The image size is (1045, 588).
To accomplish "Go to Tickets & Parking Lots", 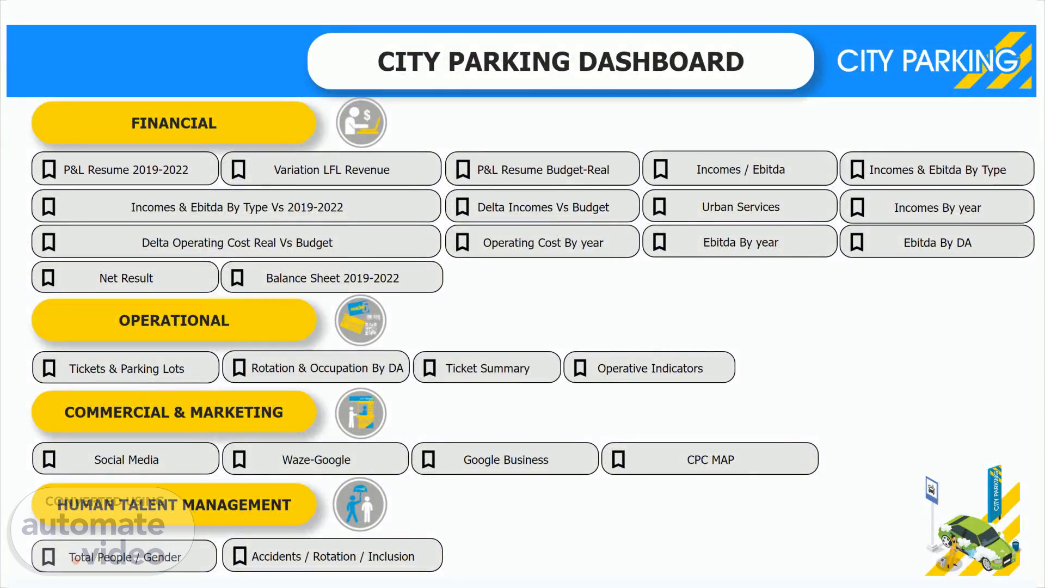I will pyautogui.click(x=126, y=368).
